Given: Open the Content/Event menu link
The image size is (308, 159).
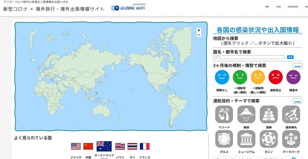Looking at the screenshot, I should [x=293, y=7].
